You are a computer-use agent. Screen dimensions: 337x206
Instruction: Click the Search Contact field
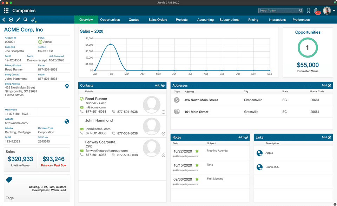pos(279,11)
